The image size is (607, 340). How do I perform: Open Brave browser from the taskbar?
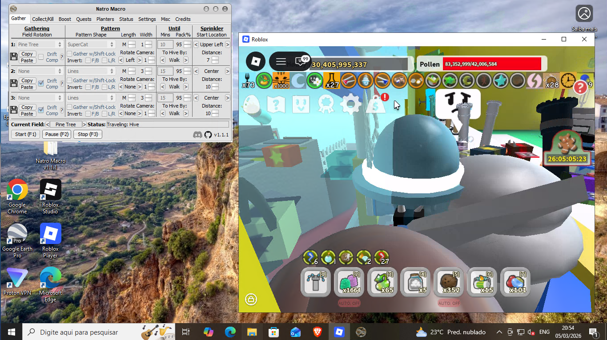pyautogui.click(x=317, y=332)
